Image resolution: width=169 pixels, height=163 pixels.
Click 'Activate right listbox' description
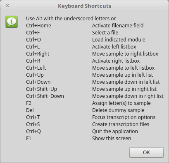click(x=116, y=61)
